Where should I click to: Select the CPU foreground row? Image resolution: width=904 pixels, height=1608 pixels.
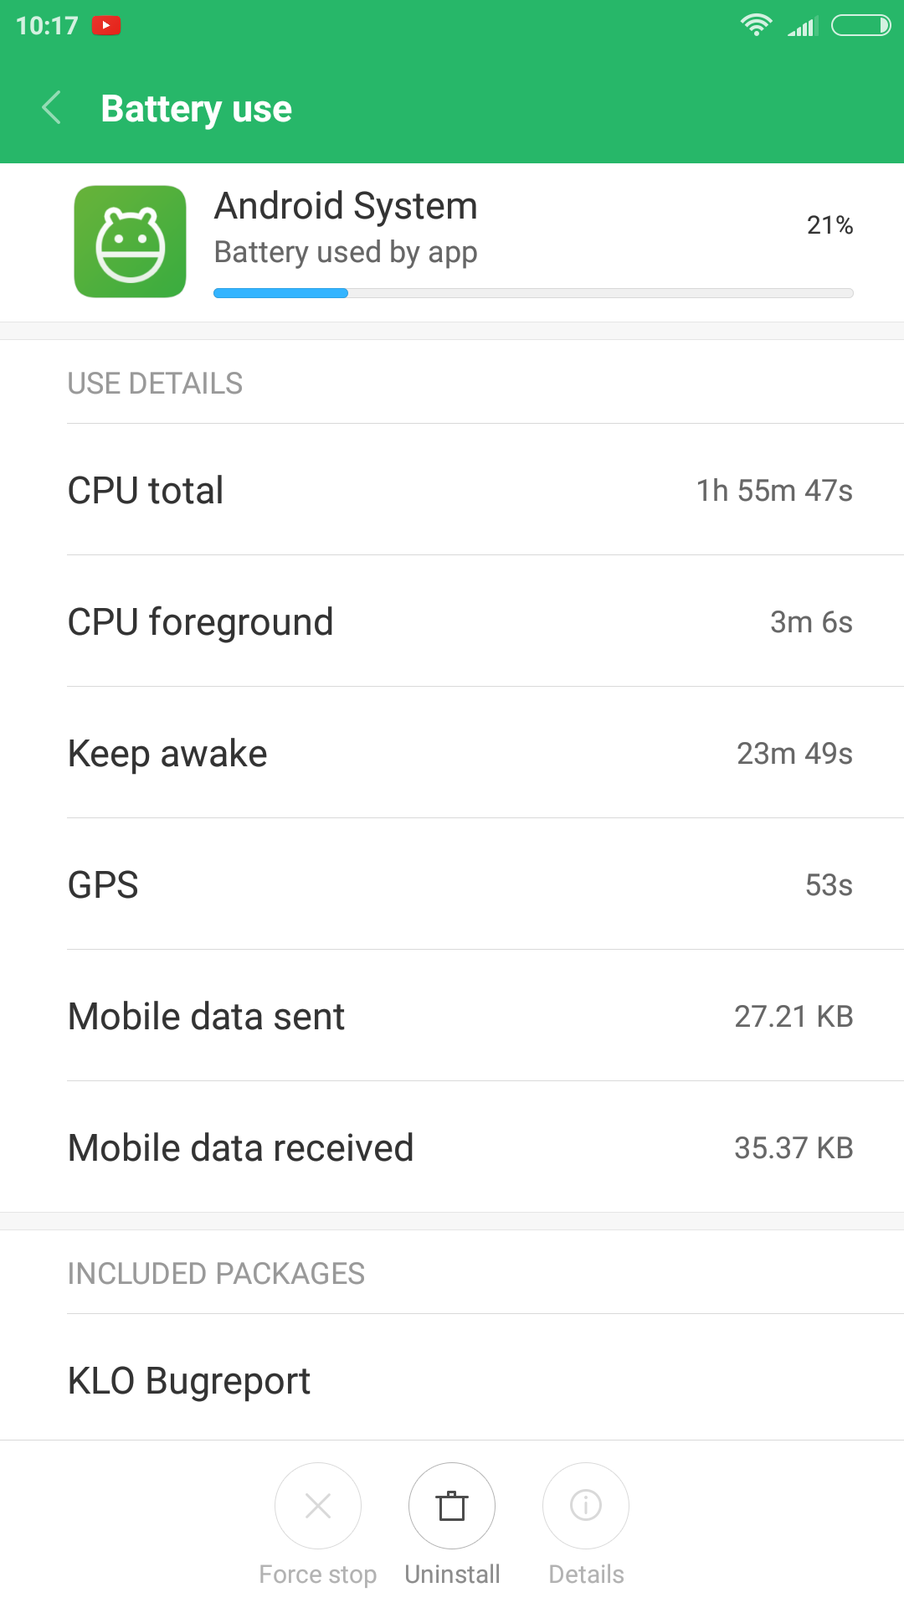460,621
